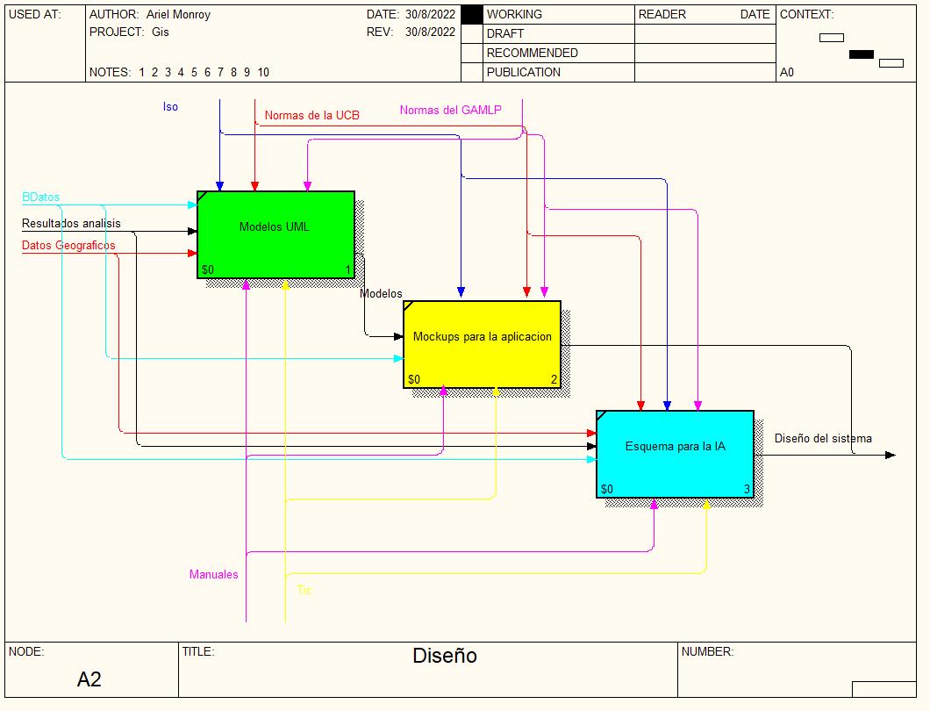Select the Diseño del sistema output label
Image resolution: width=930 pixels, height=711 pixels.
[x=823, y=439]
